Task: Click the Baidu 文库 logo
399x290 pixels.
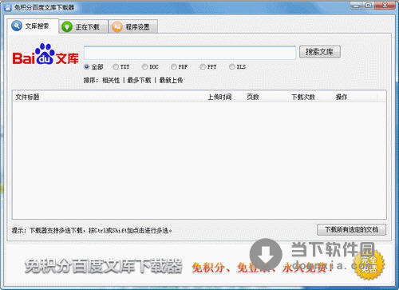Action: pos(45,54)
